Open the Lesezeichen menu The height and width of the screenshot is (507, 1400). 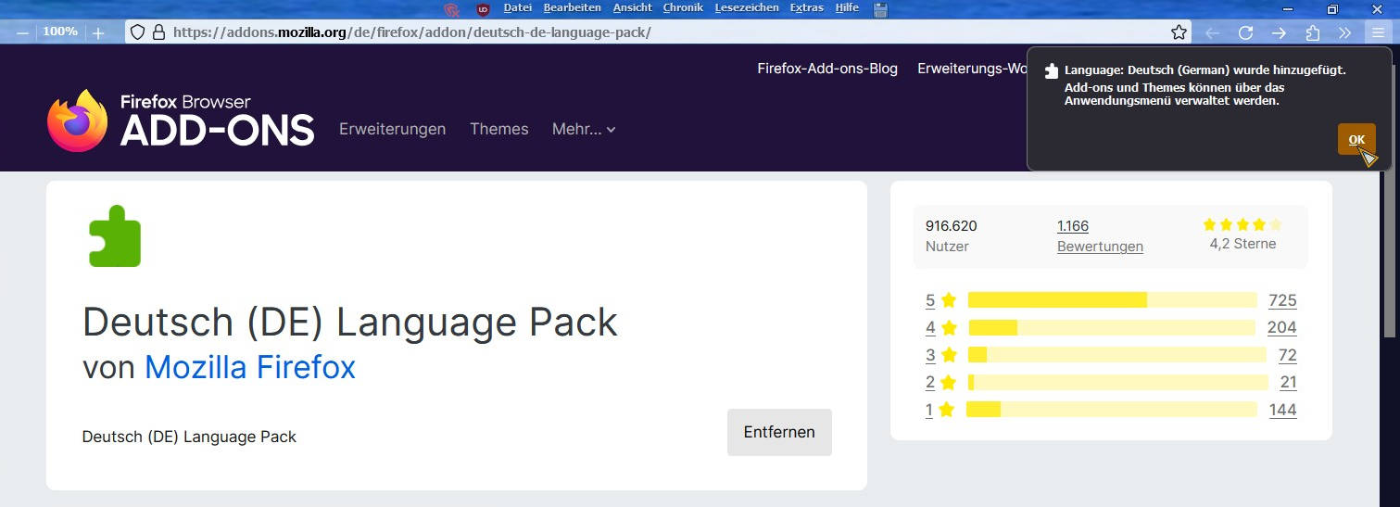point(746,8)
